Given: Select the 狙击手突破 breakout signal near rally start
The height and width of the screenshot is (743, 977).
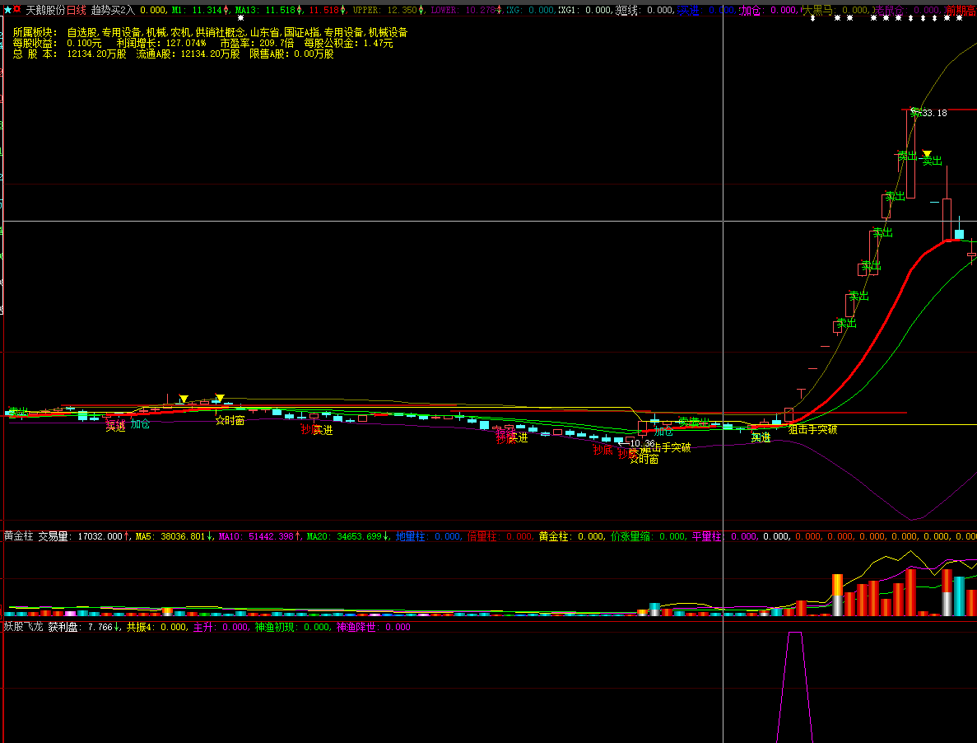Looking at the screenshot, I should click(x=812, y=429).
